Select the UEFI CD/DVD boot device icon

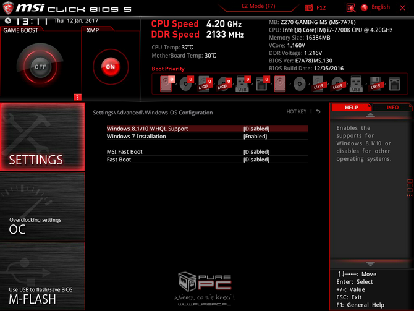click(x=186, y=83)
